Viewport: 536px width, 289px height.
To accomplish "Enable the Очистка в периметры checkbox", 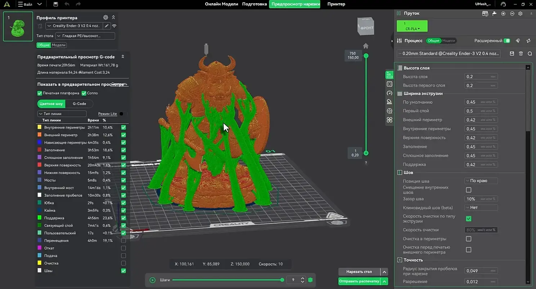I will click(x=469, y=239).
